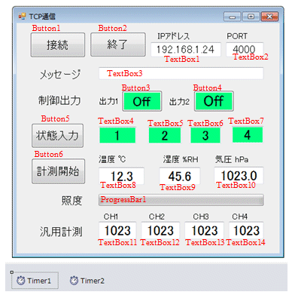Click the 終了 exit button
Image resolution: width=292 pixels, height=295 pixels.
coord(118,45)
